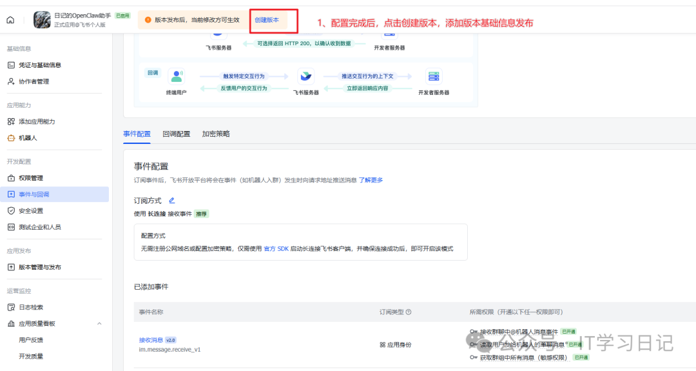Open 开发质量 submenu item
696x371 pixels.
click(31, 356)
